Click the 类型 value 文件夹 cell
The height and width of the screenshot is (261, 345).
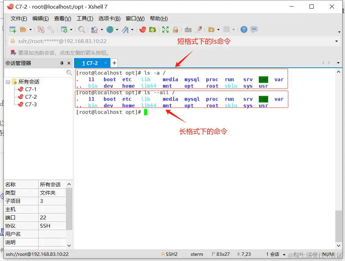[x=52, y=193]
